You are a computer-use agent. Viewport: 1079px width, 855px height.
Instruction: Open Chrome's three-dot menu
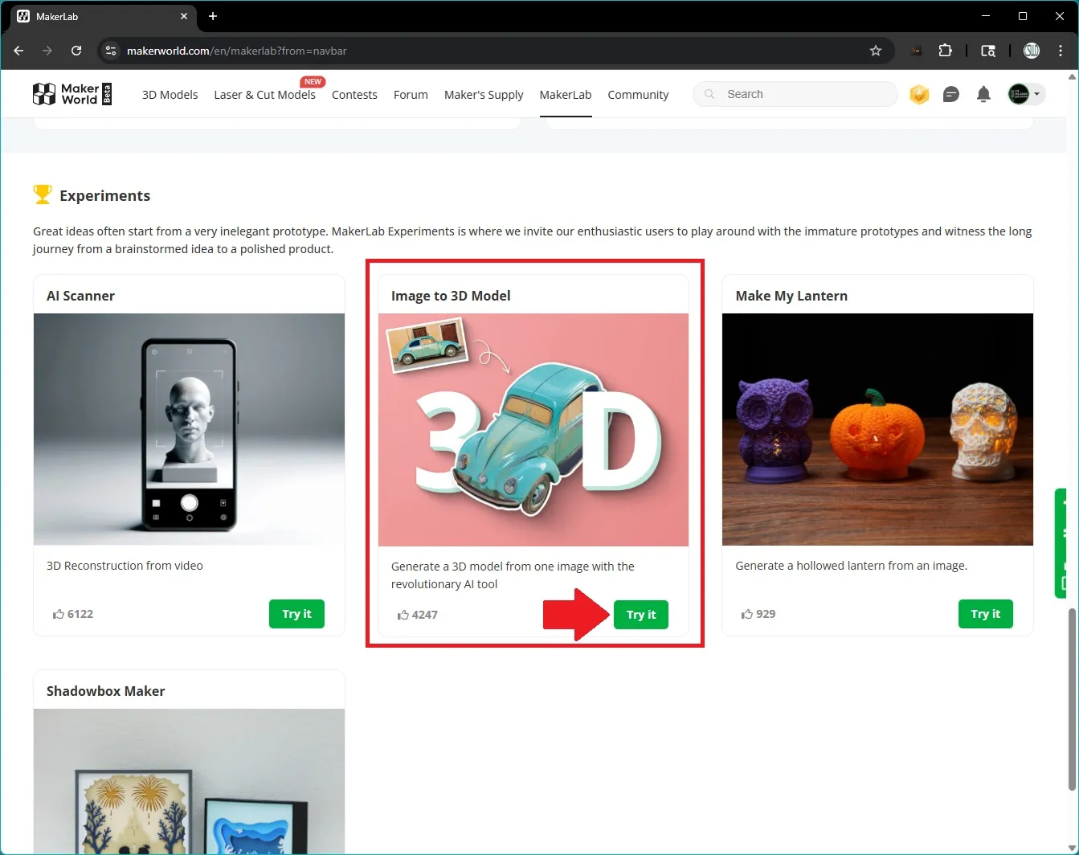[x=1061, y=50]
